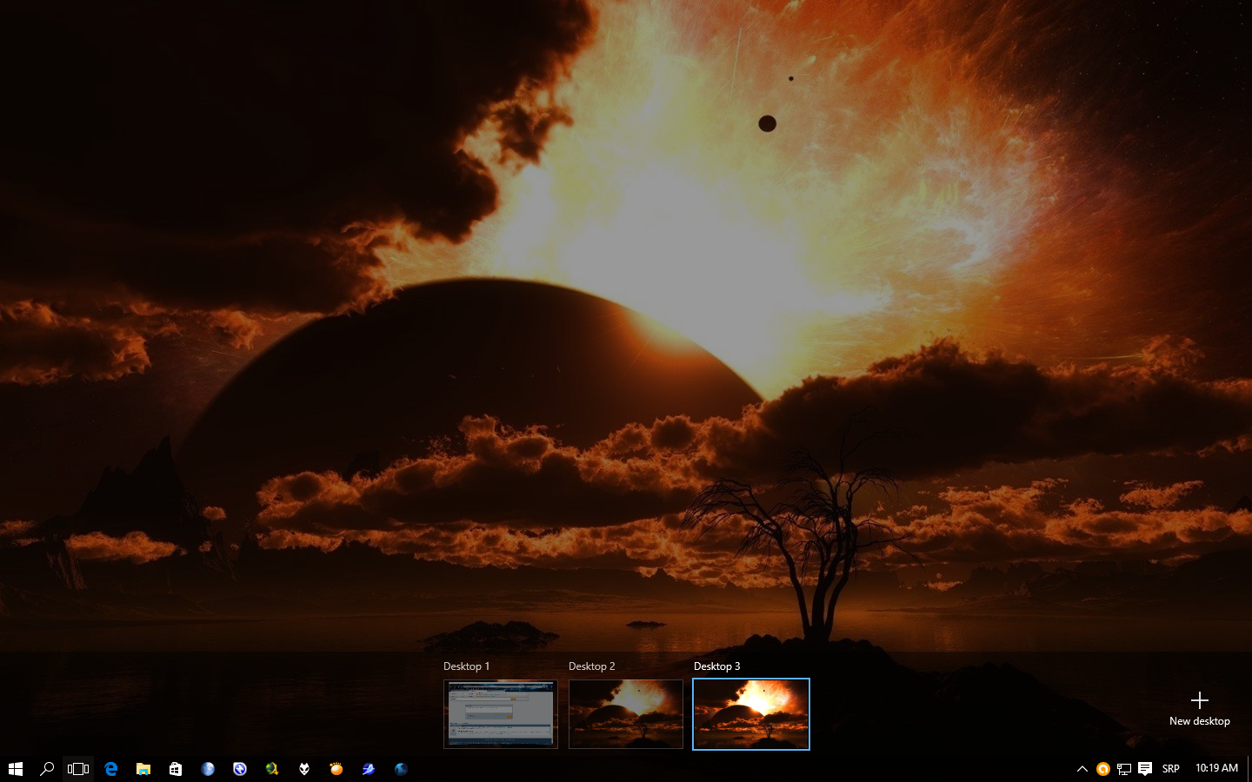Click the Show desktop strip beside the clock
This screenshot has width=1252, height=782.
point(1249,769)
